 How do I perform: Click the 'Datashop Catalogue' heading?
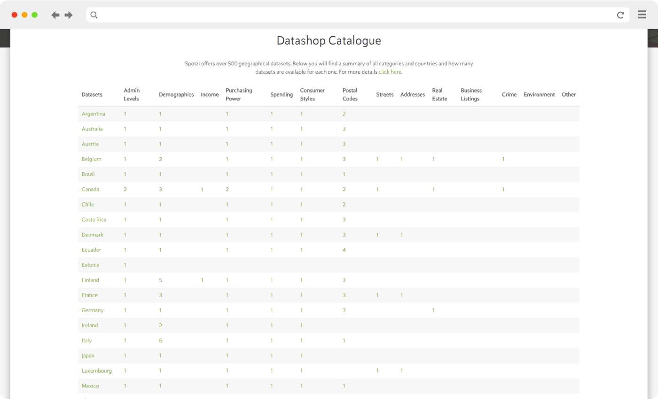click(x=329, y=41)
